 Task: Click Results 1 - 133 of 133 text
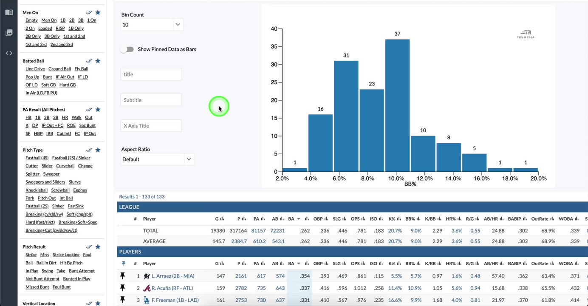(142, 196)
